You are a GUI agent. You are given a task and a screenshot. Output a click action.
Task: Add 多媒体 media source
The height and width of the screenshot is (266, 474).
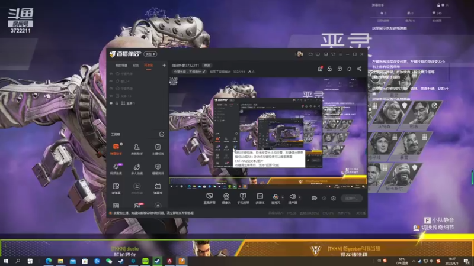tap(260, 199)
